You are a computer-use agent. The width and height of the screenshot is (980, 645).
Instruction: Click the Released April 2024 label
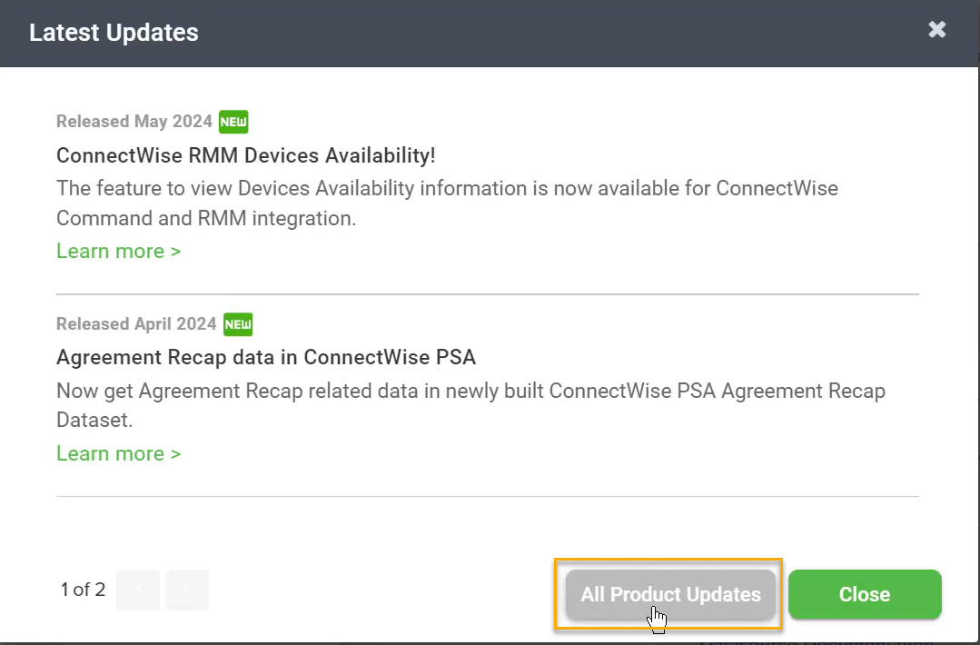(136, 323)
